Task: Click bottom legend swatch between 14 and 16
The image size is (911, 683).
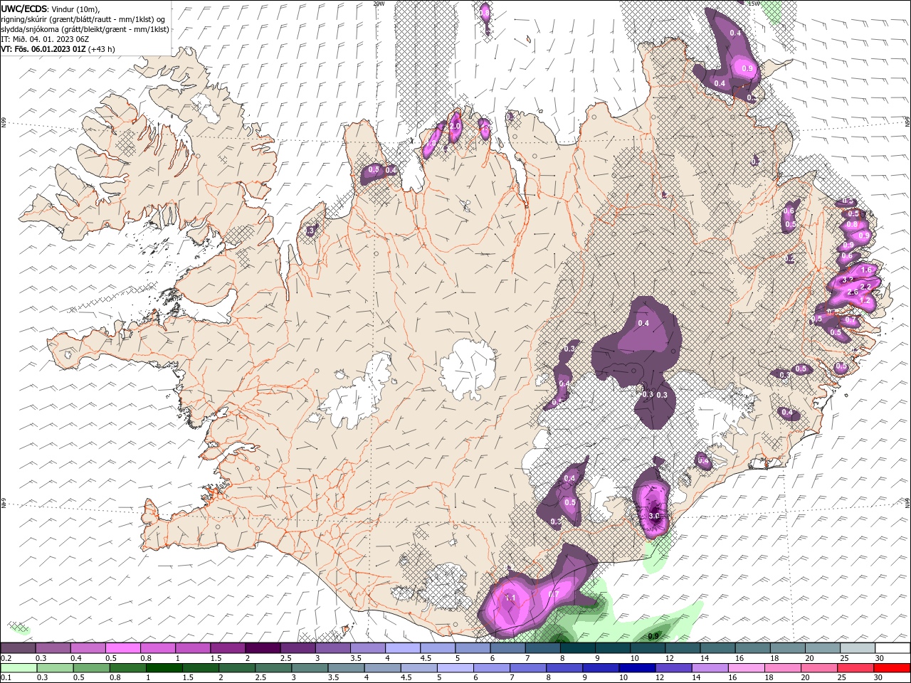Action: point(709,668)
